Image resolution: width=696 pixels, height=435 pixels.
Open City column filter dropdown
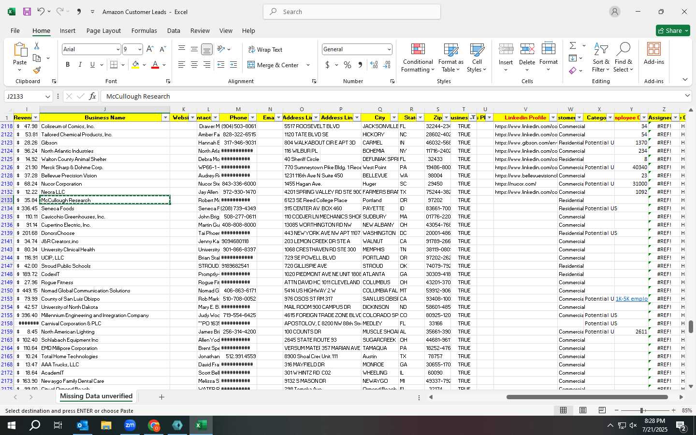pyautogui.click(x=394, y=117)
